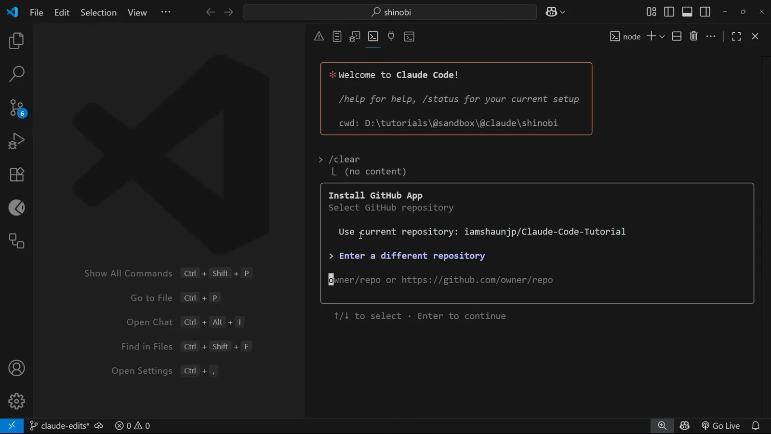Close the terminal panel
Screen dimensions: 771x434
pos(755,37)
